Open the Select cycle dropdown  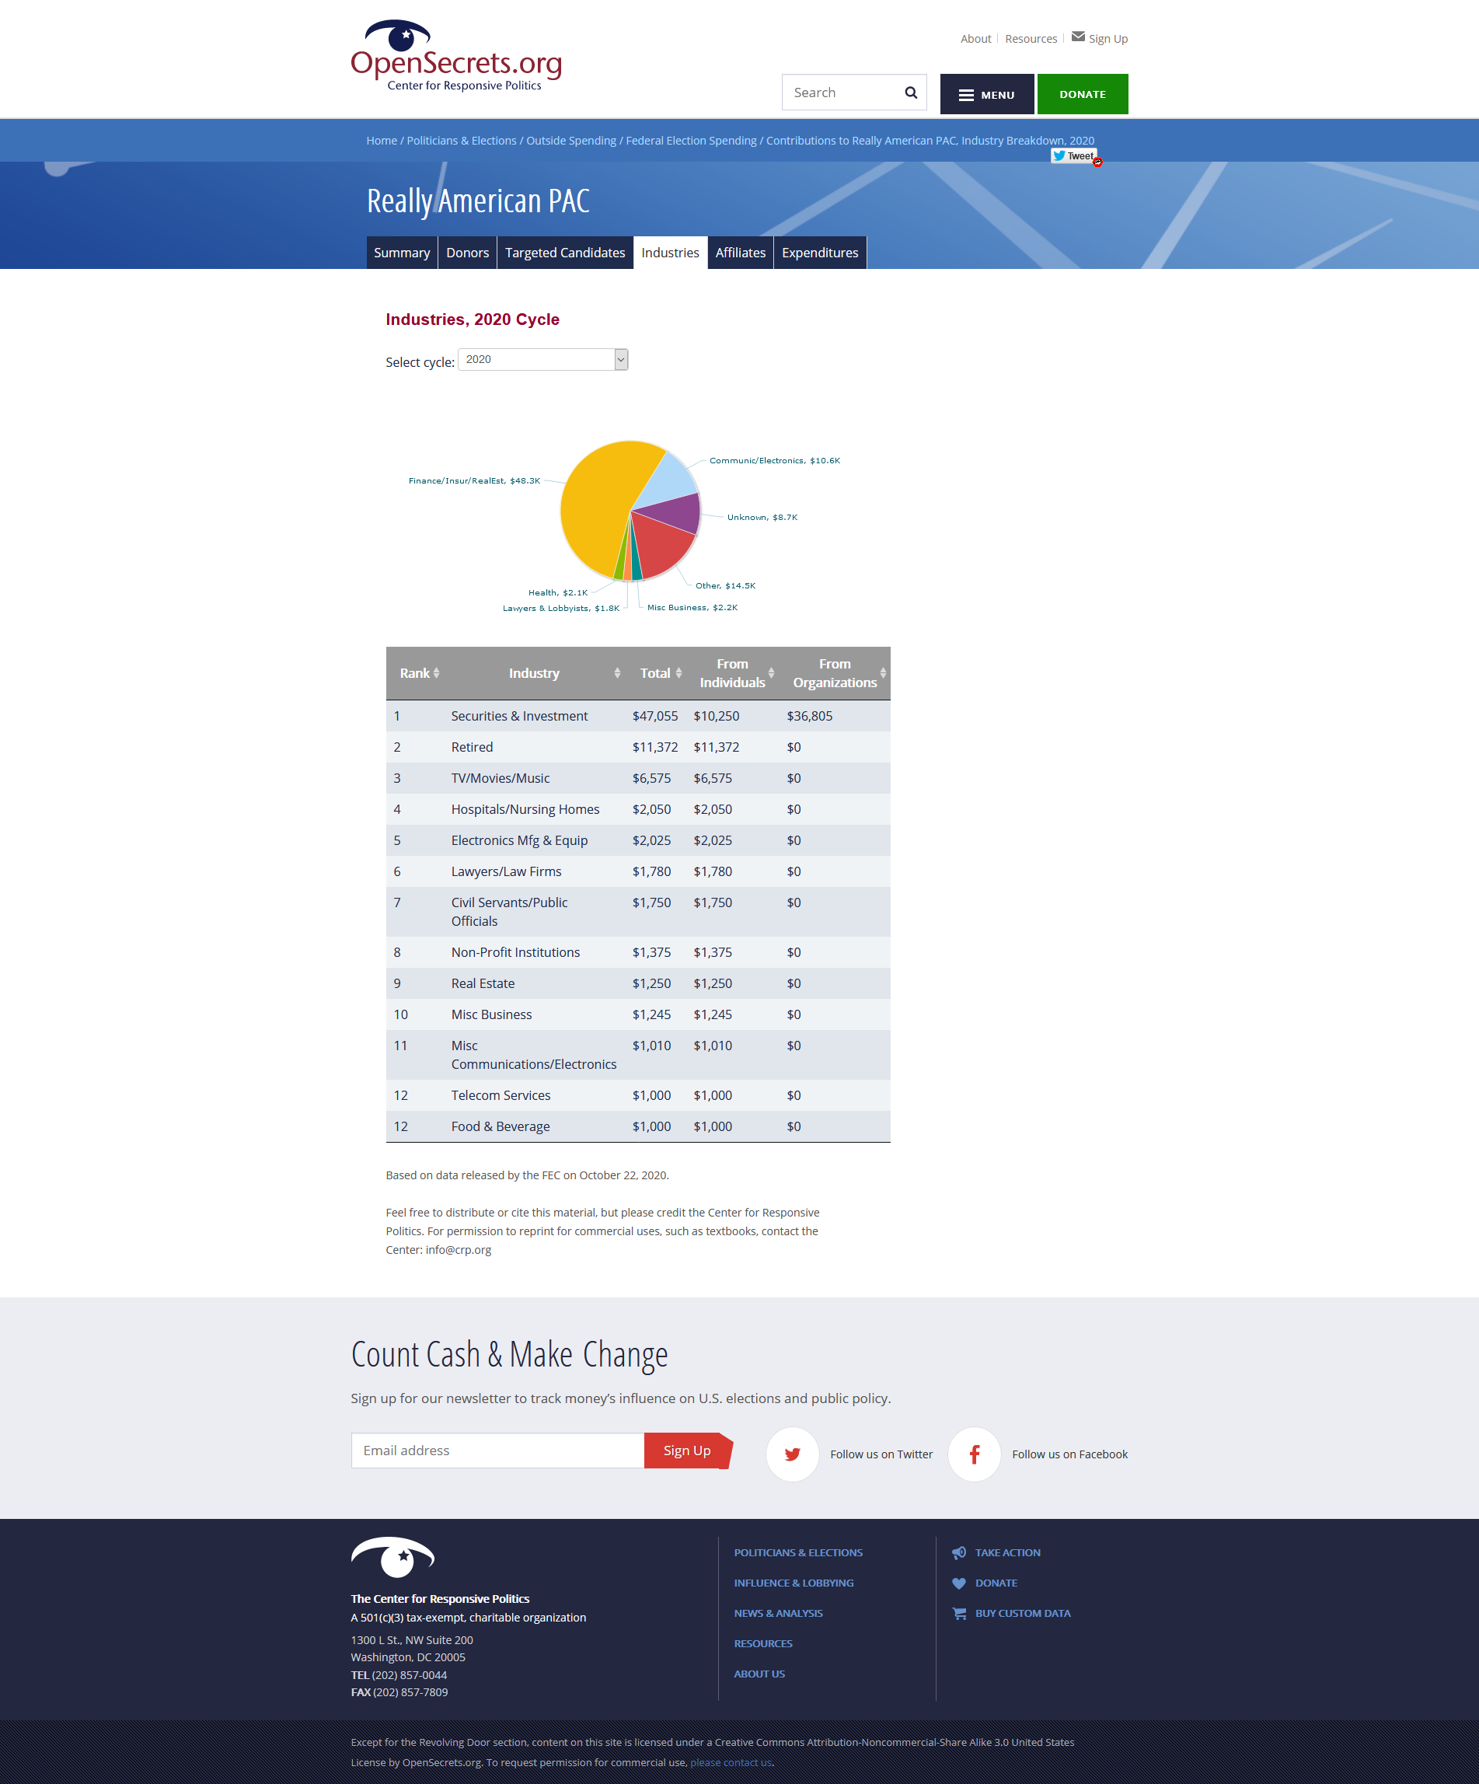(x=542, y=359)
